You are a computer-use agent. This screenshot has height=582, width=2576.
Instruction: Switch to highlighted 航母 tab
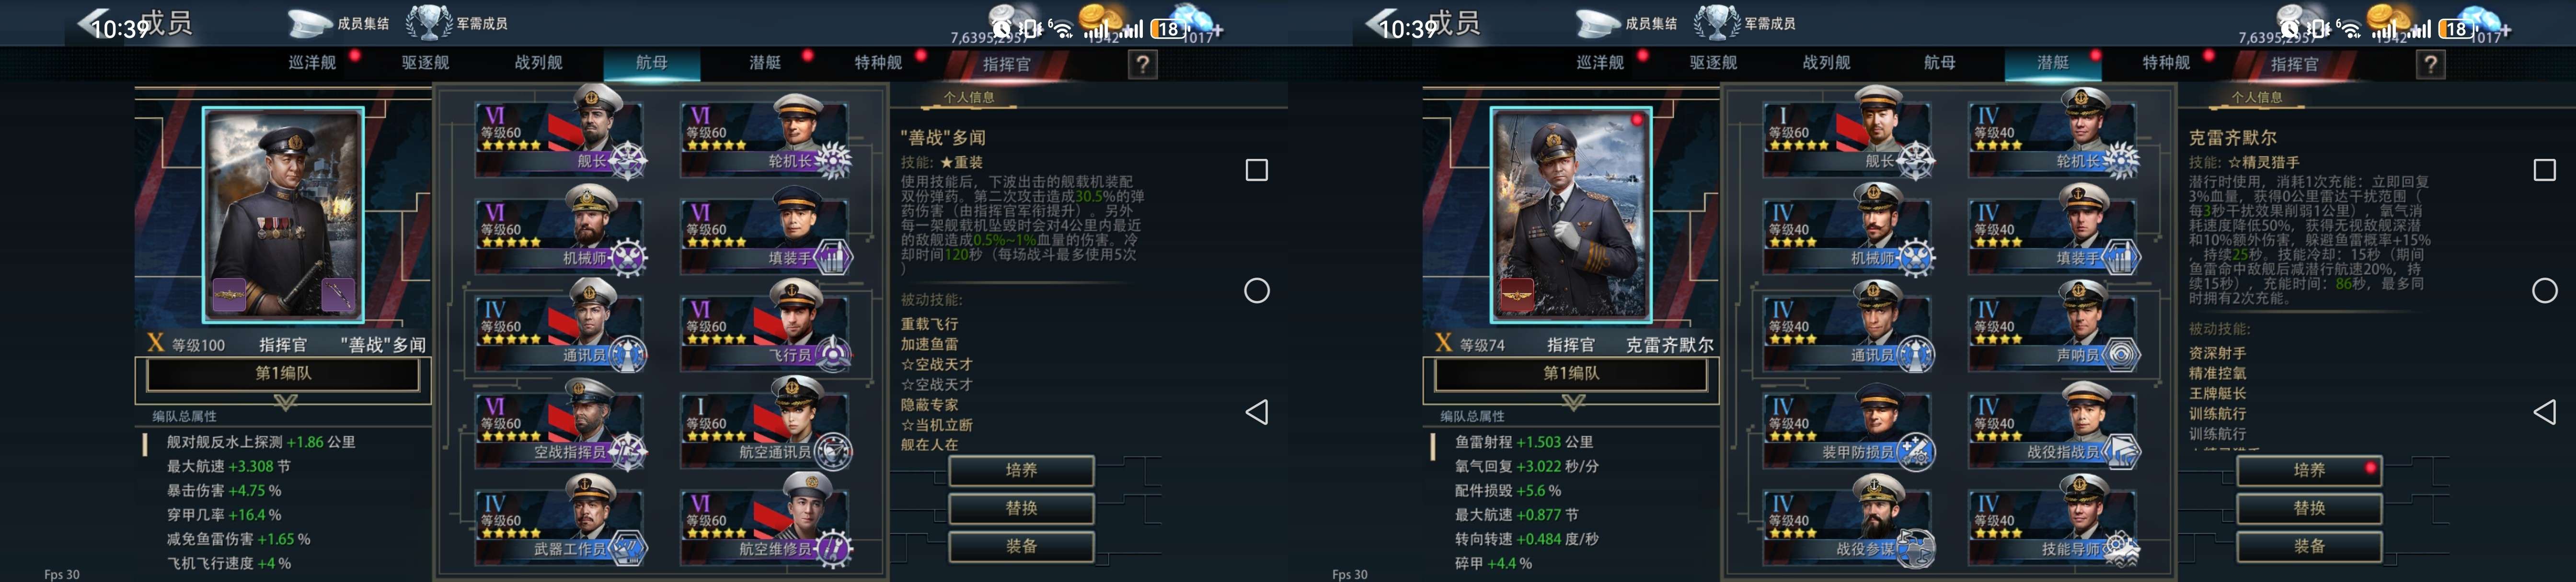click(x=652, y=63)
